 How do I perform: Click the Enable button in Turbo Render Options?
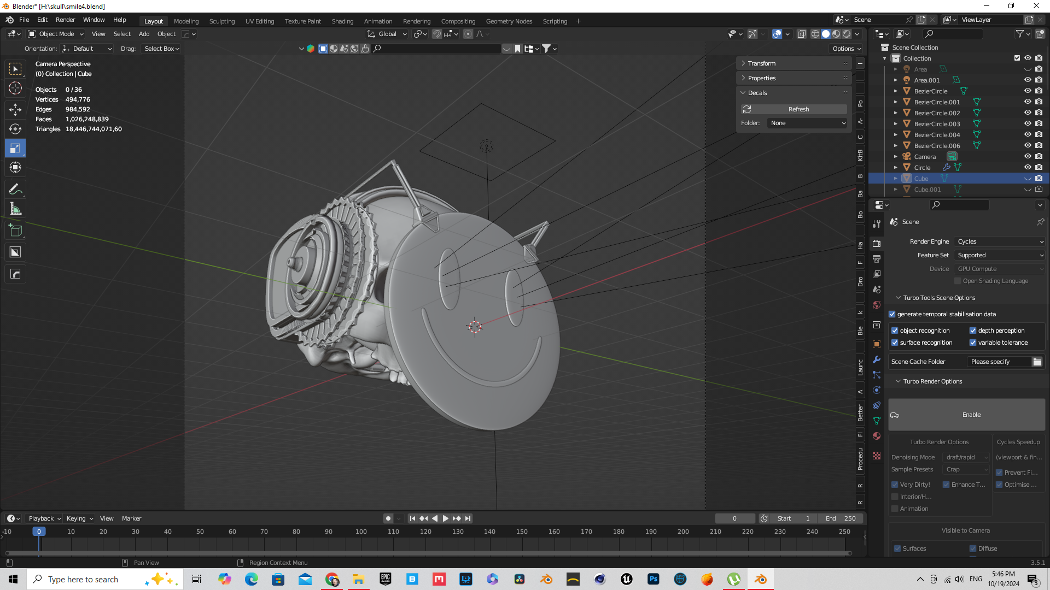click(967, 415)
